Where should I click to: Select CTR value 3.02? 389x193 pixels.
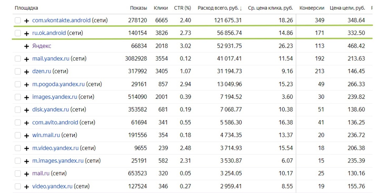[186, 46]
